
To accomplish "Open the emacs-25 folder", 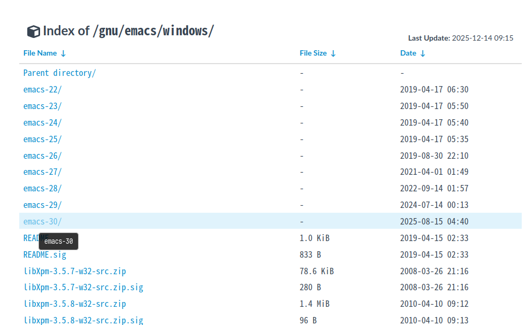I will (42, 139).
